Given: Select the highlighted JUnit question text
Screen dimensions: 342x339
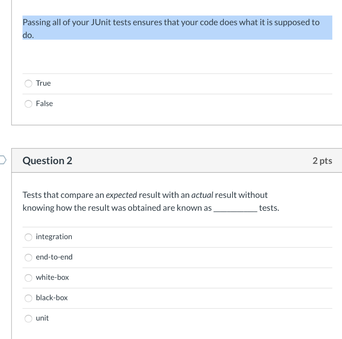Looking at the screenshot, I should pos(171,27).
